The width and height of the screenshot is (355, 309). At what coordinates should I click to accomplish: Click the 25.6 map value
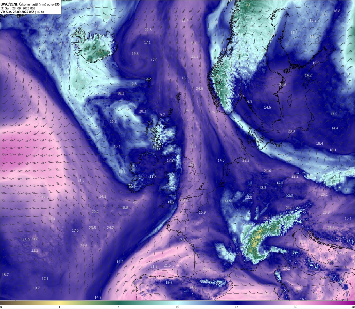[x=194, y=43]
